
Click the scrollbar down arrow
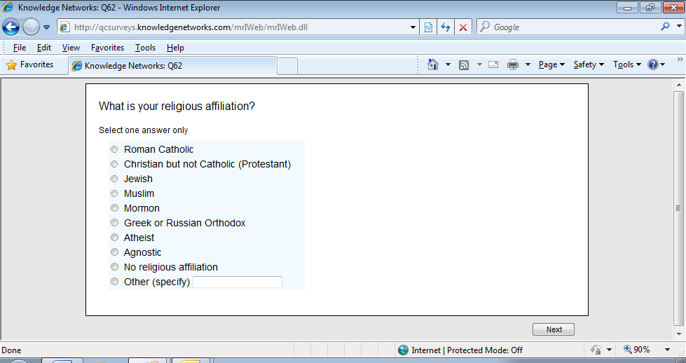click(678, 334)
